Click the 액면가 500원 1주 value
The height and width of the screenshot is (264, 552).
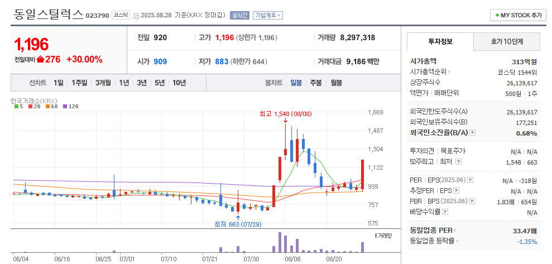tap(521, 94)
